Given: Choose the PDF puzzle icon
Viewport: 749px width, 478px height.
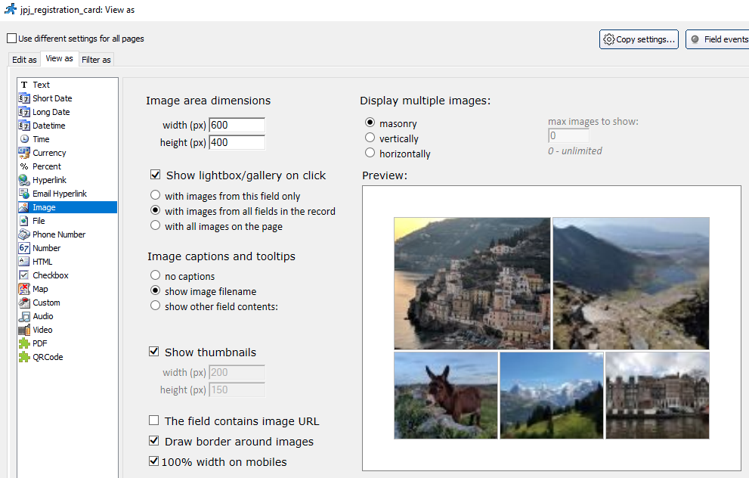Looking at the screenshot, I should click(24, 343).
